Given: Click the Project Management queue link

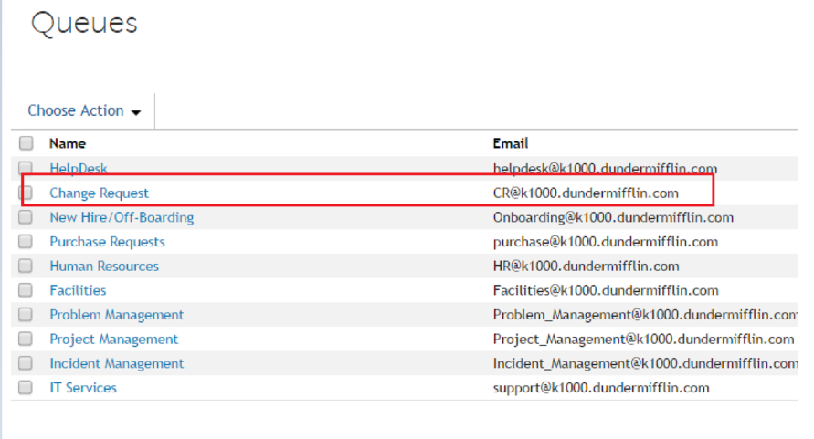Looking at the screenshot, I should coord(114,340).
